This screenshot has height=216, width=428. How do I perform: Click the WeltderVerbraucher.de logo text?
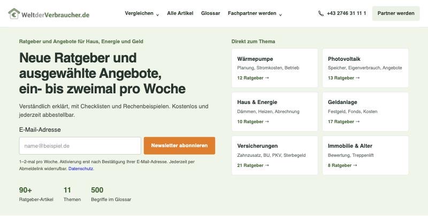[56, 15]
